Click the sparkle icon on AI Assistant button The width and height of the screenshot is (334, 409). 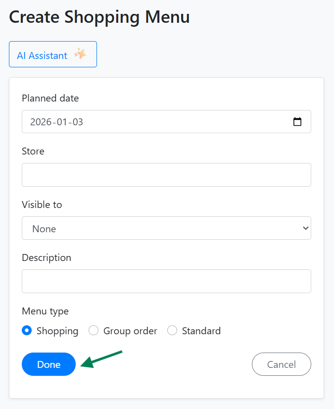[x=80, y=54]
